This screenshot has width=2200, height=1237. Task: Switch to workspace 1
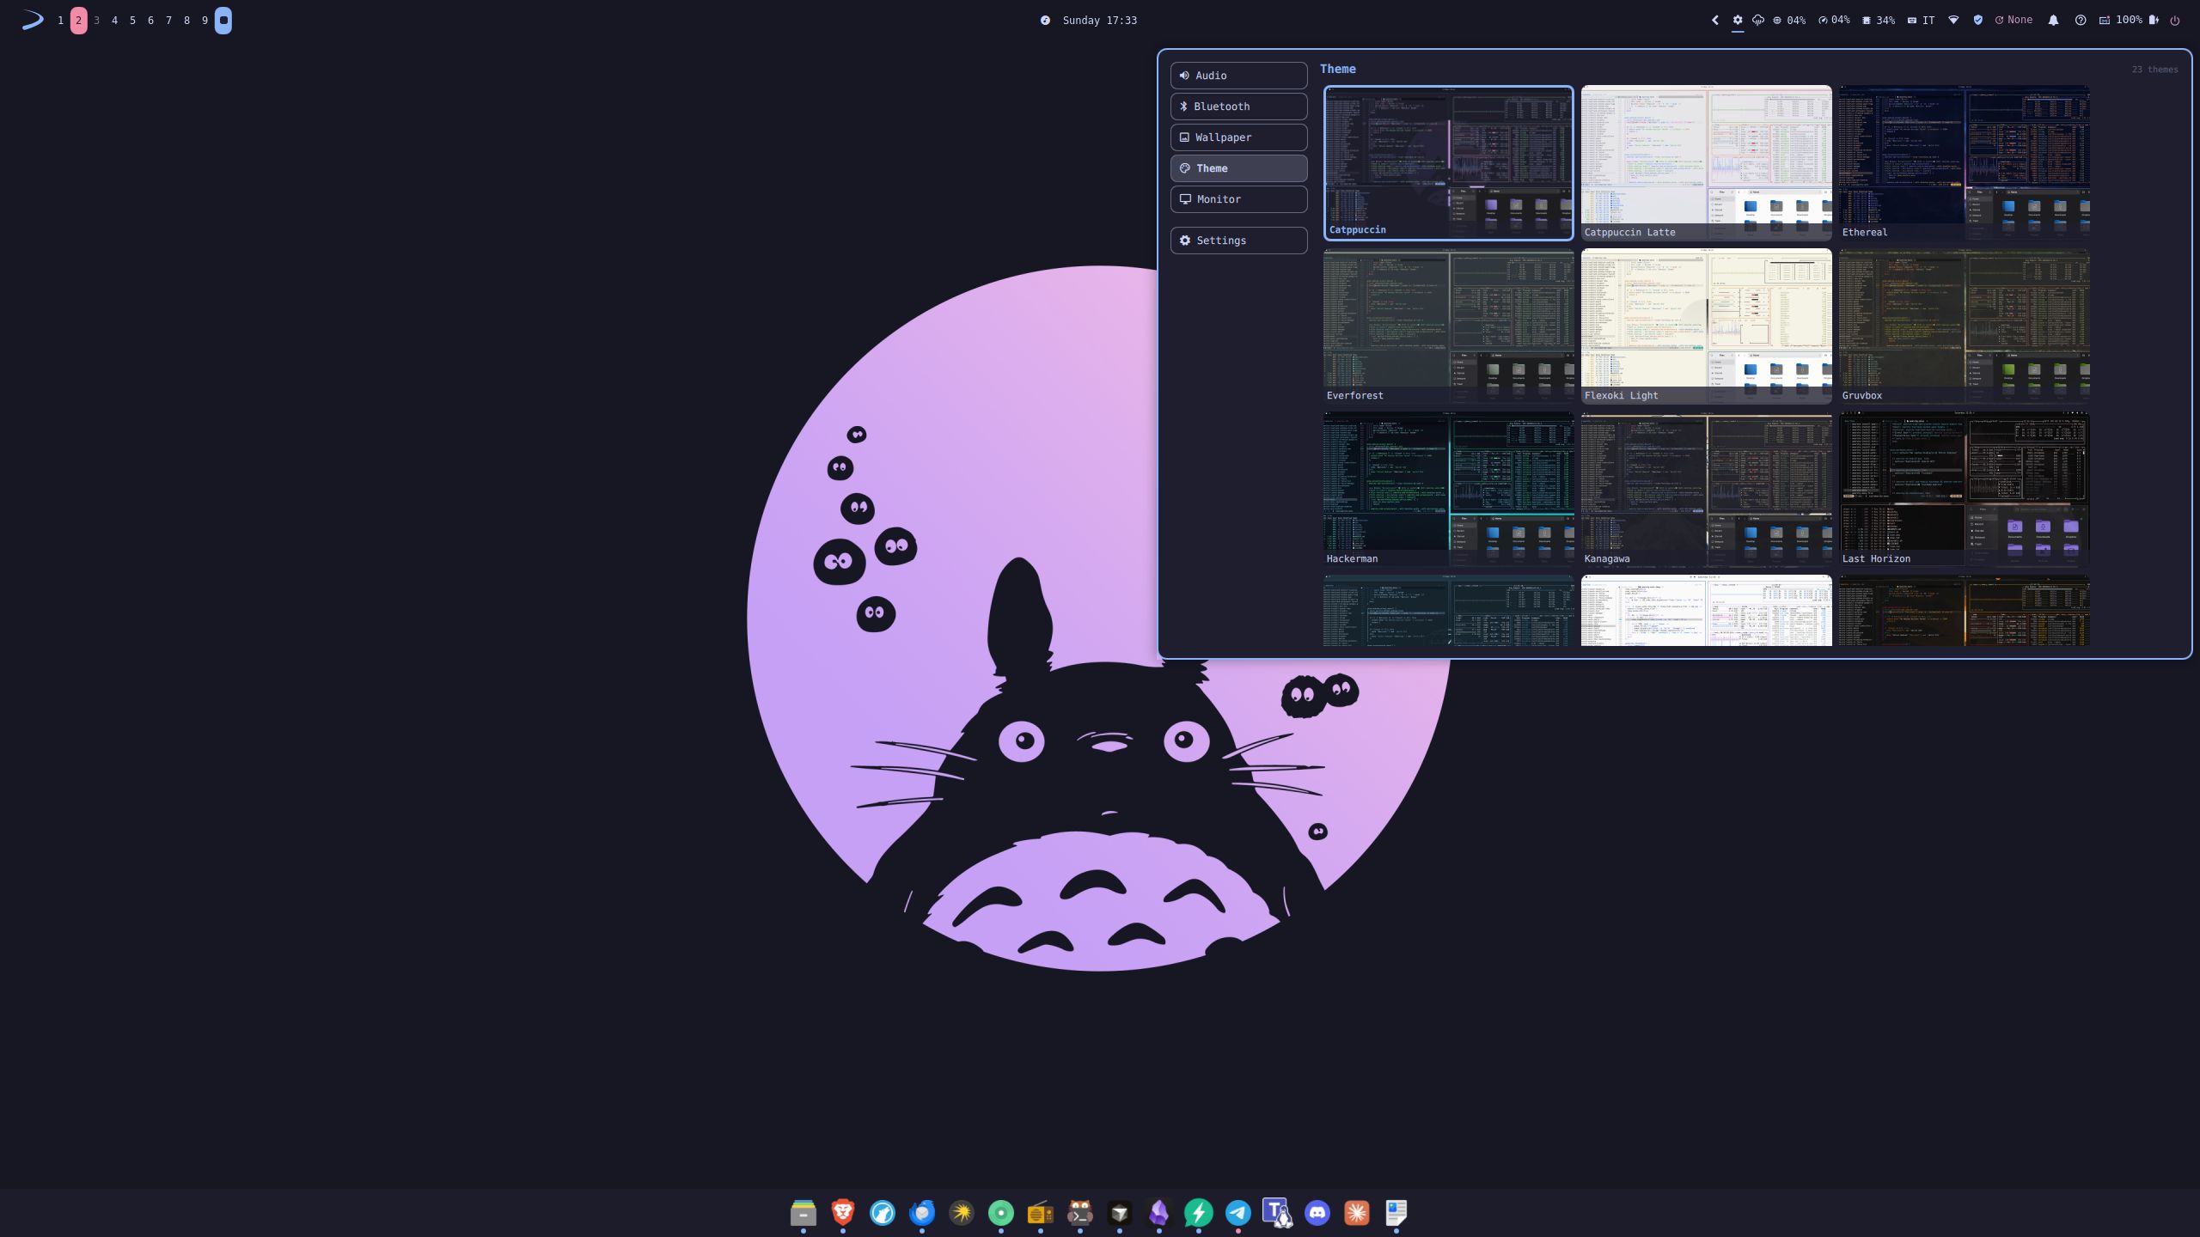point(60,20)
